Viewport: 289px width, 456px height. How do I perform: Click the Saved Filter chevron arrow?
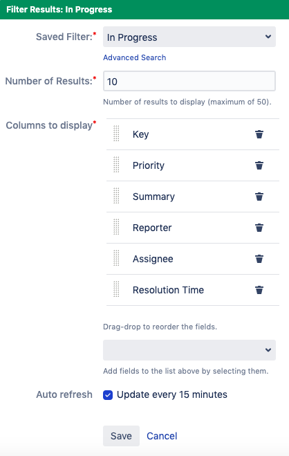tap(268, 37)
